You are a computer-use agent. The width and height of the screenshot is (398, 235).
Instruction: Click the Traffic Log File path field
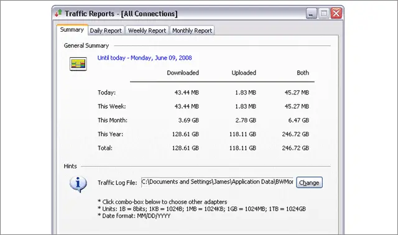point(217,182)
